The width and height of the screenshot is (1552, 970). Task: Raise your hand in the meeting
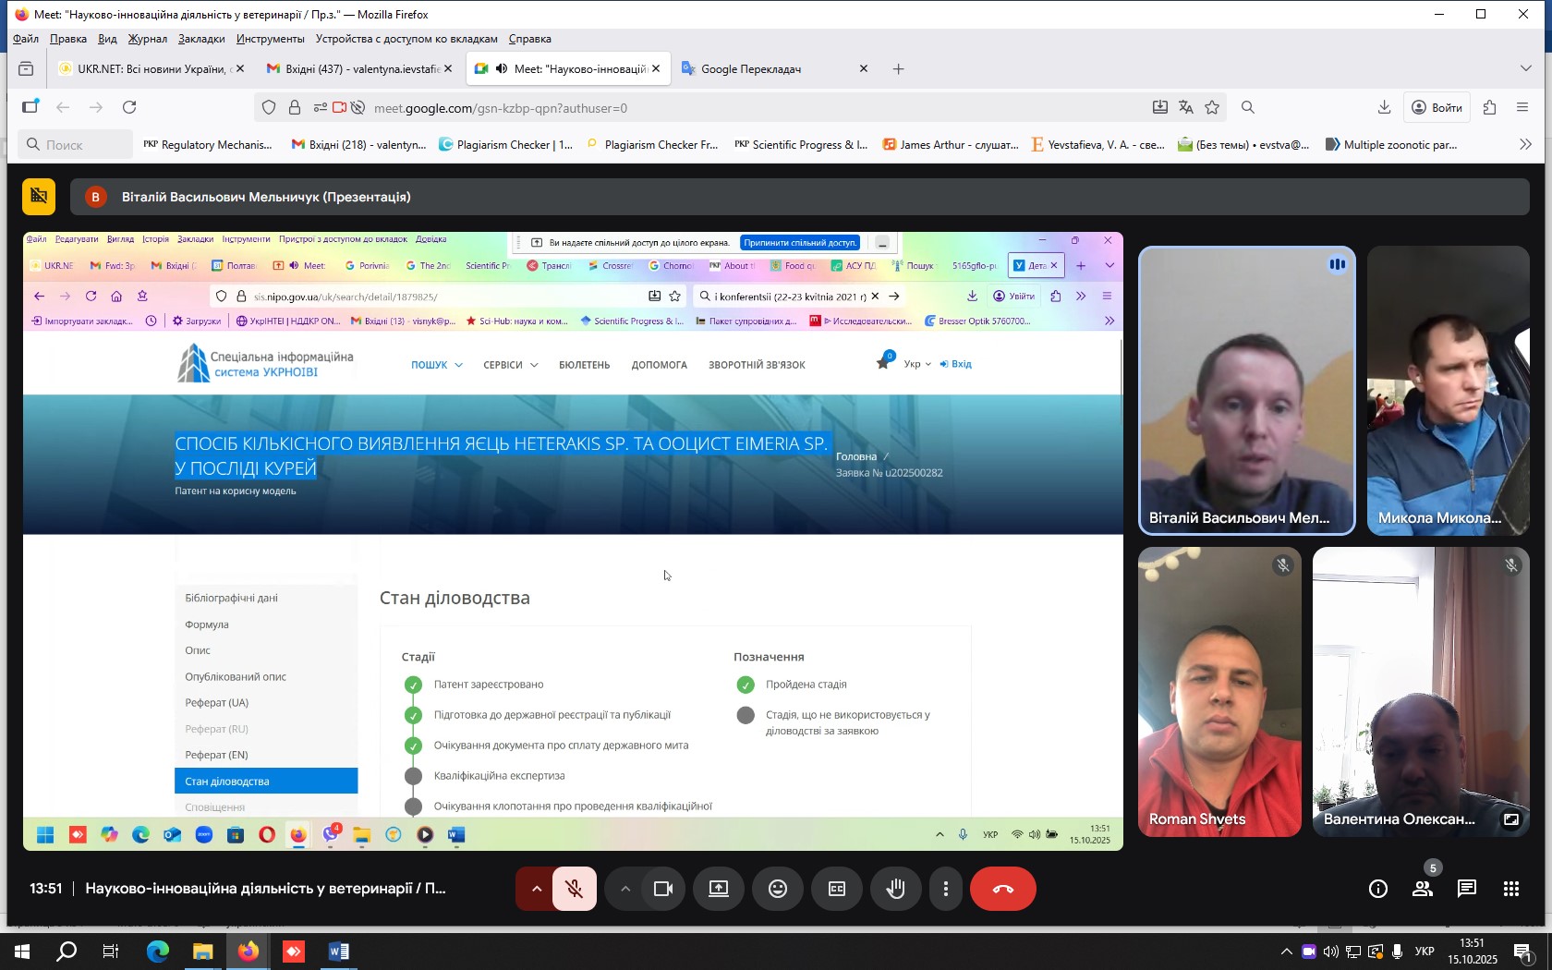895,889
